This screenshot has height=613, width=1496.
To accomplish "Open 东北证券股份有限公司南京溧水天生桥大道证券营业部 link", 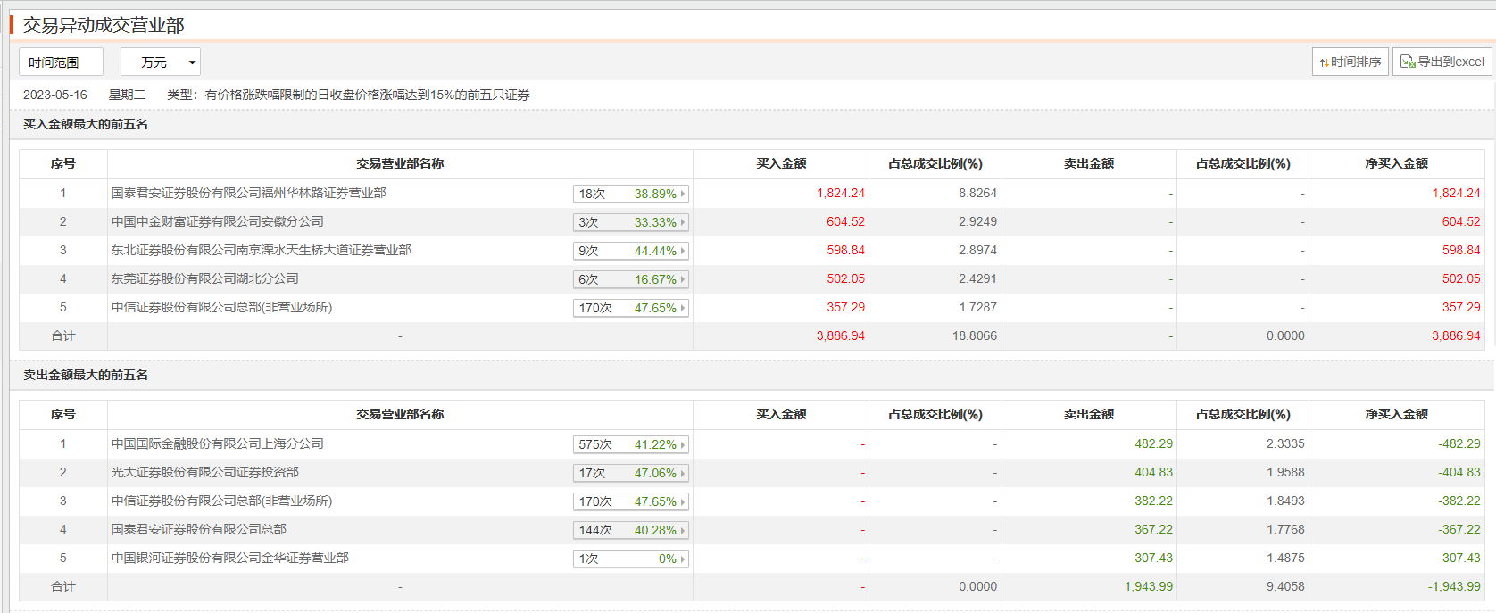I will (262, 250).
